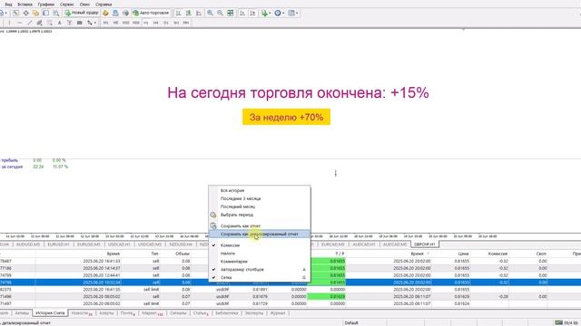Viewport: 581px width, 326px height.
Task: Toggle the 'Комментарии' menu option
Action: coord(260,262)
